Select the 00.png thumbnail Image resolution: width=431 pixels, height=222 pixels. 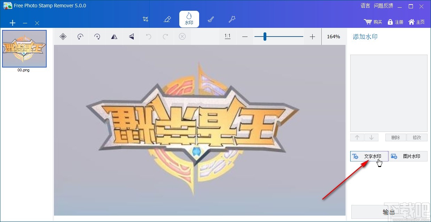point(24,48)
